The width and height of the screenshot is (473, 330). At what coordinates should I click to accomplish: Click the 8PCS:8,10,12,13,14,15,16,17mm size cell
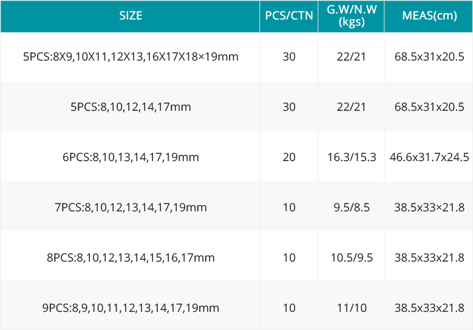[x=131, y=258]
